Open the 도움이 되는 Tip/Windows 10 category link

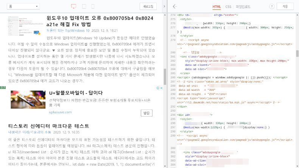[68, 31]
